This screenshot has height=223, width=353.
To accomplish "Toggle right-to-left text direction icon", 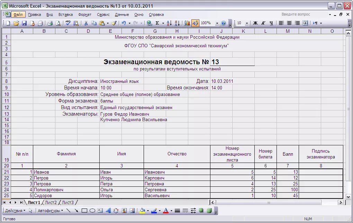I will click(x=315, y=23).
